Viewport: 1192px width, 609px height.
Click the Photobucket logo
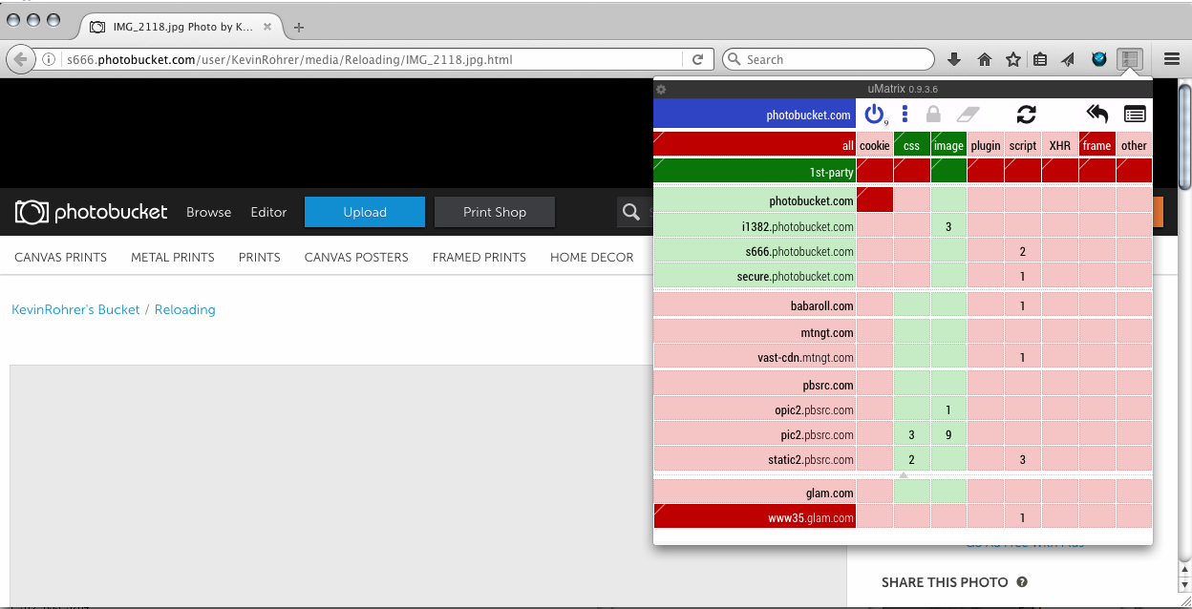91,212
